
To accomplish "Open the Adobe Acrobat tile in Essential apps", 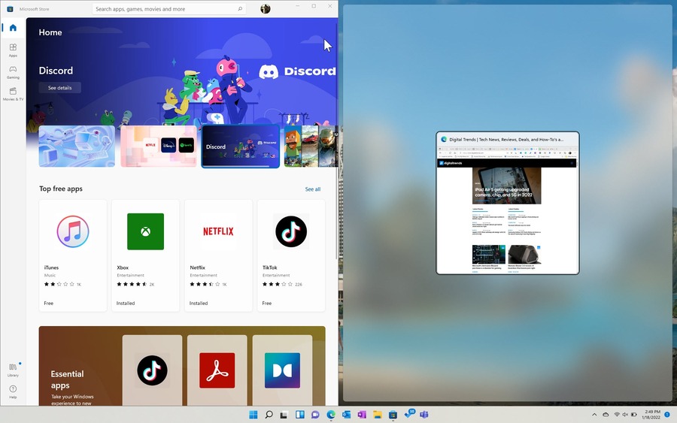I will click(217, 370).
